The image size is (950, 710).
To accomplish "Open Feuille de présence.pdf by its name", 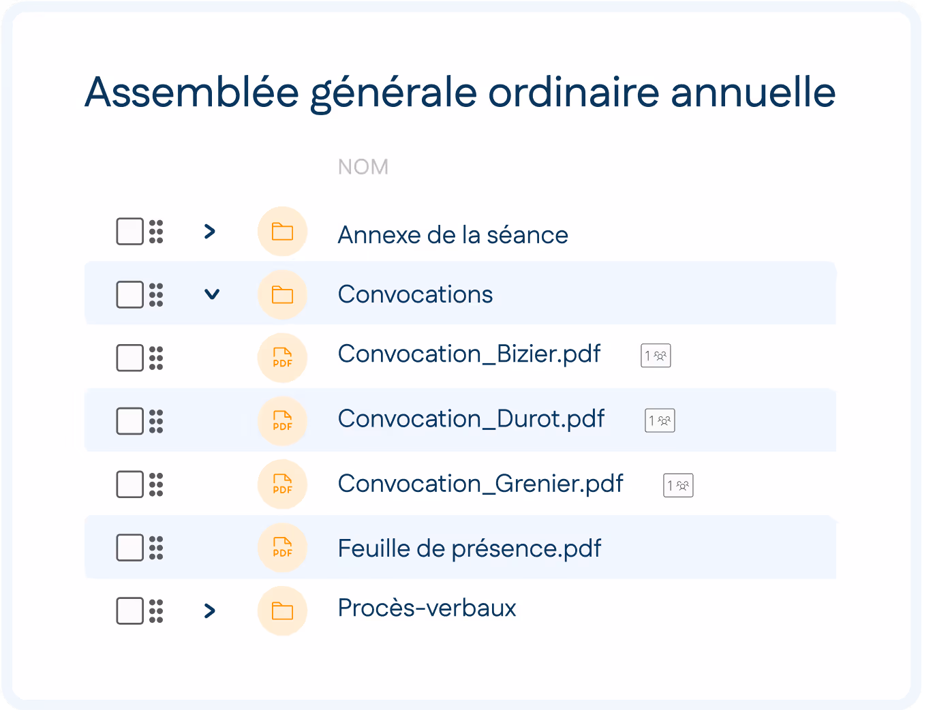I will click(x=470, y=549).
